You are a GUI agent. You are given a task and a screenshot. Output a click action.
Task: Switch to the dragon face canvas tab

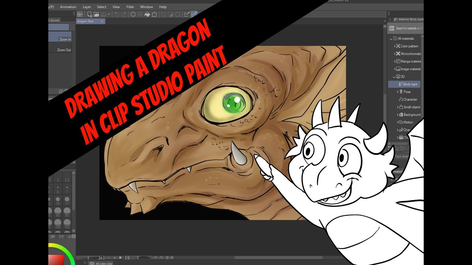86,21
